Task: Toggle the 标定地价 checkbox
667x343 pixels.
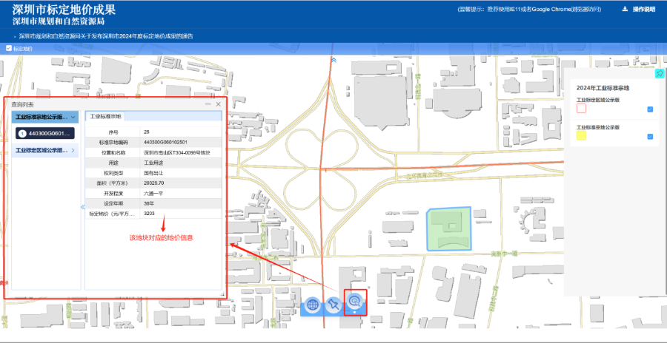Action: (9, 49)
